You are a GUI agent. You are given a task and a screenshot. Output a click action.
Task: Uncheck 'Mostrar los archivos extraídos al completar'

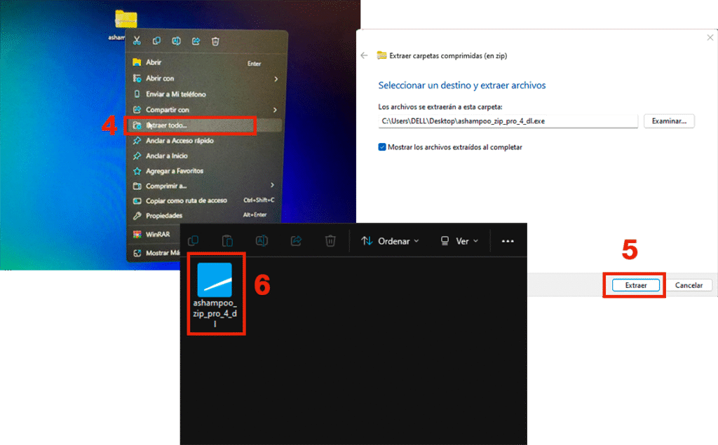pyautogui.click(x=382, y=147)
